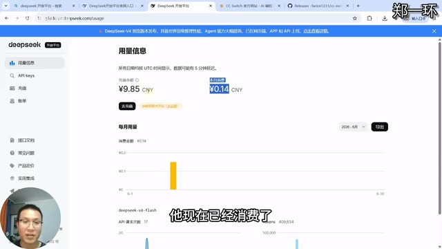Click the 导出 export button
The width and height of the screenshot is (442, 249).
point(379,127)
